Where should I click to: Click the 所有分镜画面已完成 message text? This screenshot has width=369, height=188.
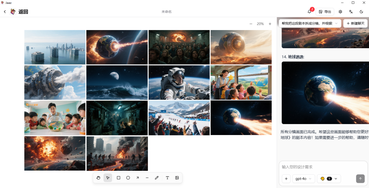[x=325, y=135]
